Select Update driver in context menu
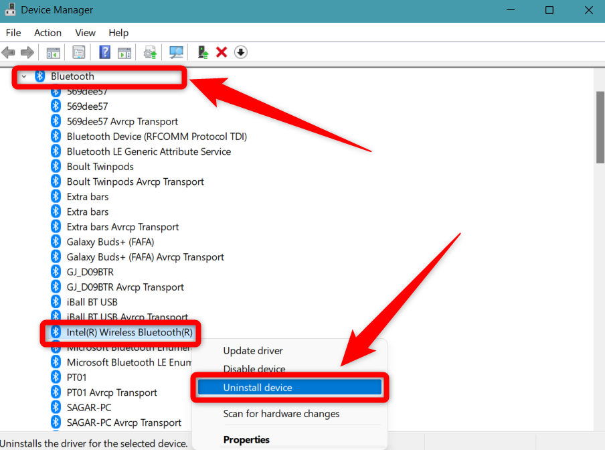Viewport: 605px width, 450px height. pos(253,351)
